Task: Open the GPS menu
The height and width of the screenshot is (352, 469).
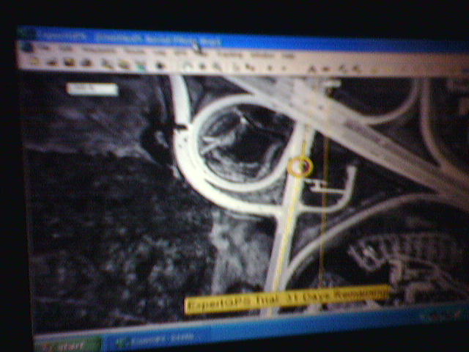Action: [x=181, y=53]
